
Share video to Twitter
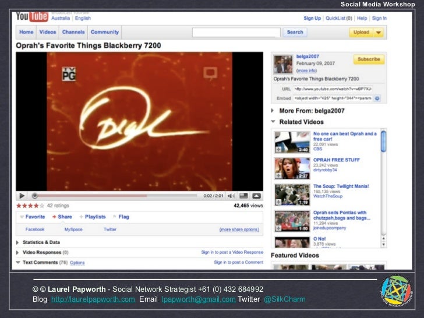(x=109, y=229)
